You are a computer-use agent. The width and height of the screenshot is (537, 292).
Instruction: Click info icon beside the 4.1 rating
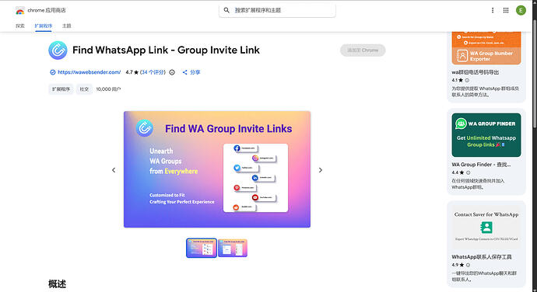click(467, 80)
